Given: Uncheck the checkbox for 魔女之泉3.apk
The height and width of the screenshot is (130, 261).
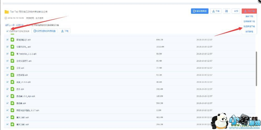Looking at the screenshot, I should coord(7,117).
